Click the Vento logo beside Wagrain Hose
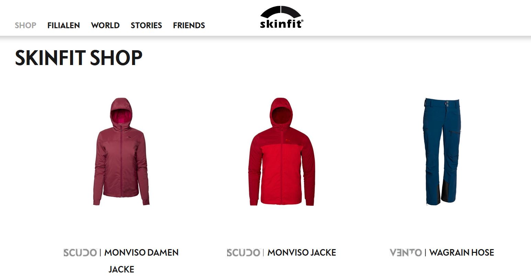 coord(406,253)
